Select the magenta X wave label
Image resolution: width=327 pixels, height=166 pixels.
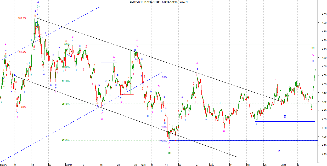(x=137, y=40)
